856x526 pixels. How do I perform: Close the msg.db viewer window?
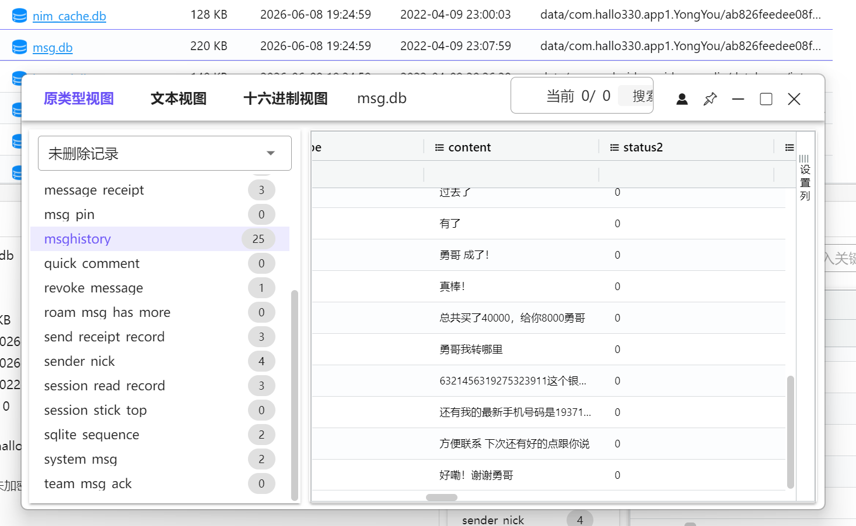[794, 99]
